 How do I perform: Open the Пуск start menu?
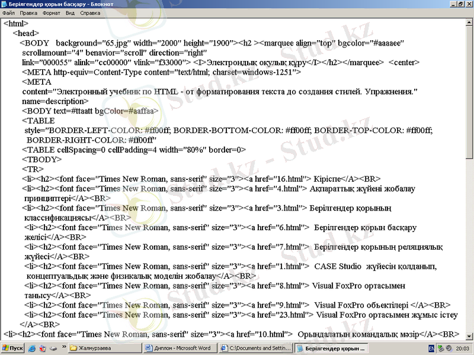point(12,348)
